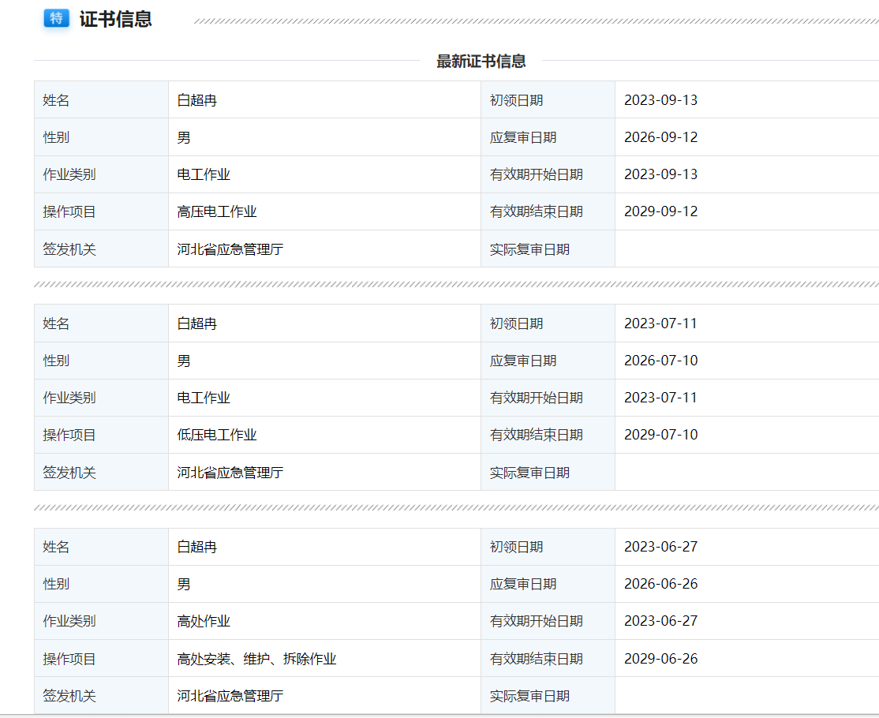This screenshot has width=879, height=718.
Task: Click validity end date 2029-06-26
Action: tap(660, 659)
